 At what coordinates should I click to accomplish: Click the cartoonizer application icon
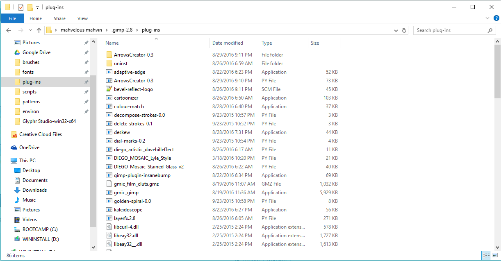pyautogui.click(x=109, y=98)
